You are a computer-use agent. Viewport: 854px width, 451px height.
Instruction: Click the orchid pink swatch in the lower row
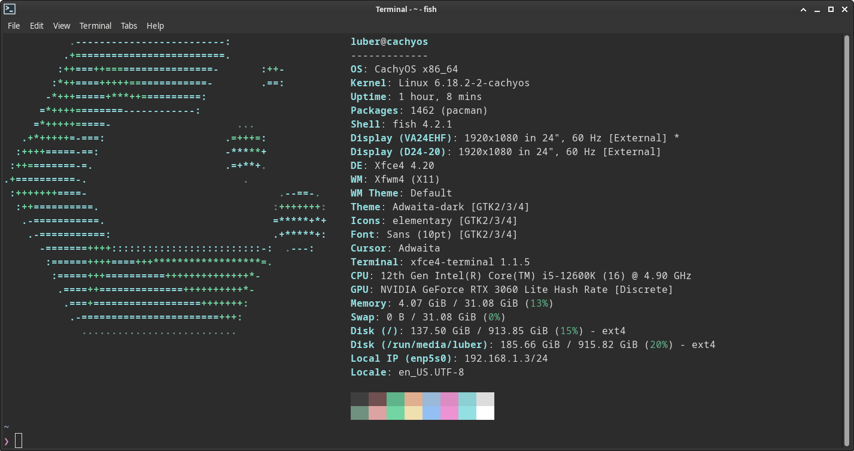pyautogui.click(x=449, y=413)
